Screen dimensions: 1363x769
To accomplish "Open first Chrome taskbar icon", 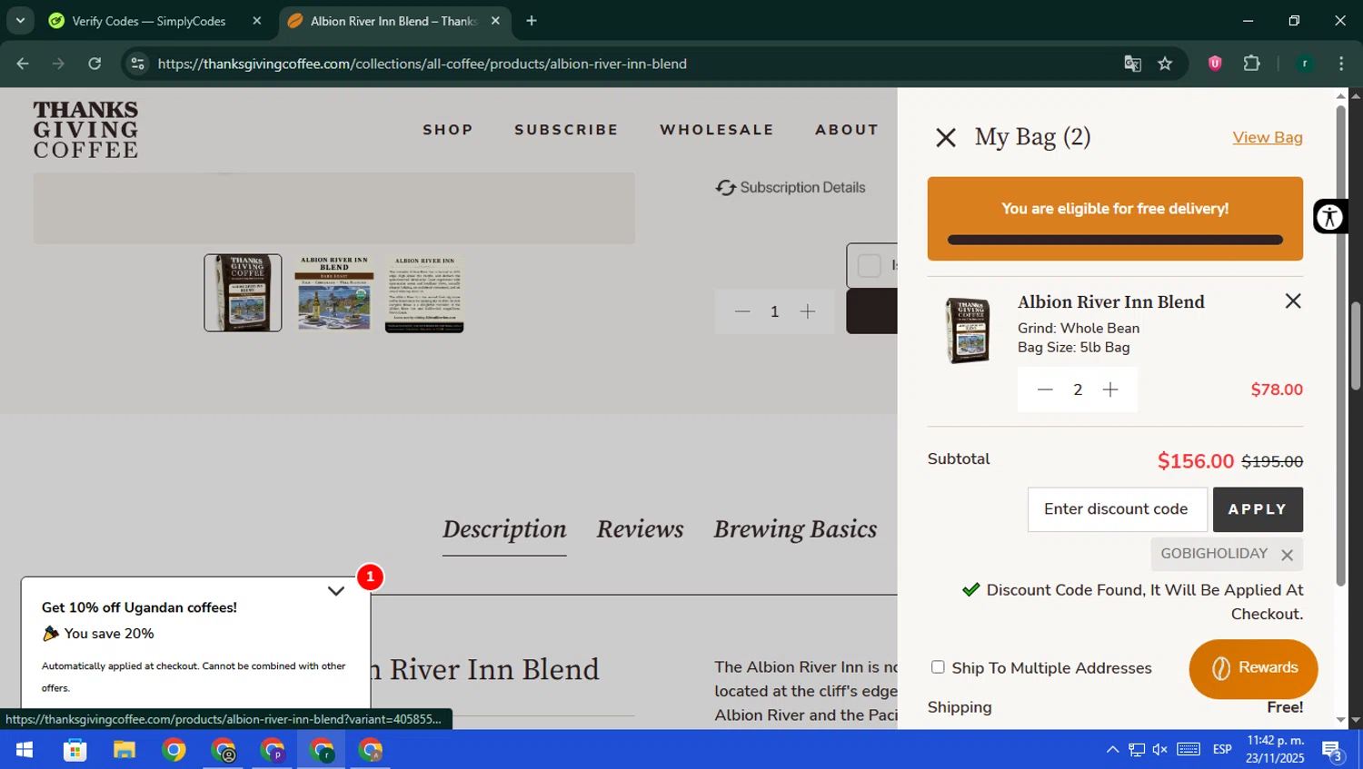I will 174,750.
